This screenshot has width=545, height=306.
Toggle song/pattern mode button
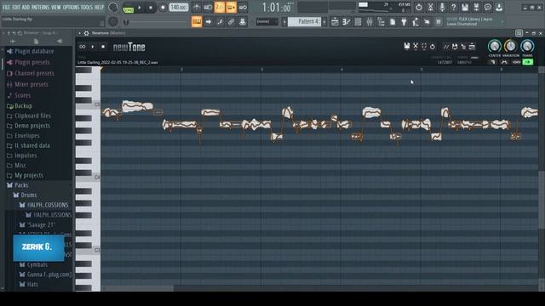tap(129, 8)
